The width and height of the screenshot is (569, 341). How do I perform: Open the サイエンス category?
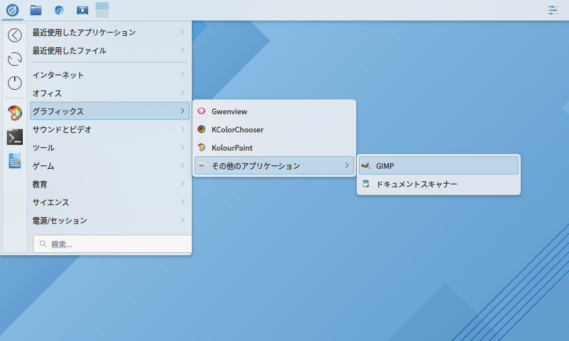click(x=110, y=202)
